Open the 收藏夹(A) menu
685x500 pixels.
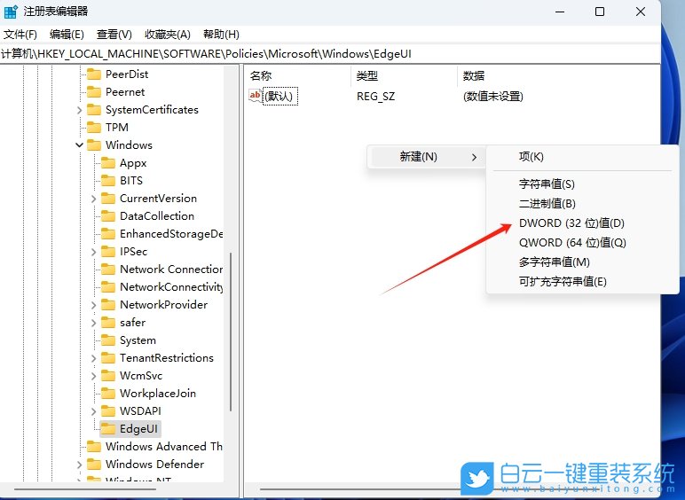point(168,34)
